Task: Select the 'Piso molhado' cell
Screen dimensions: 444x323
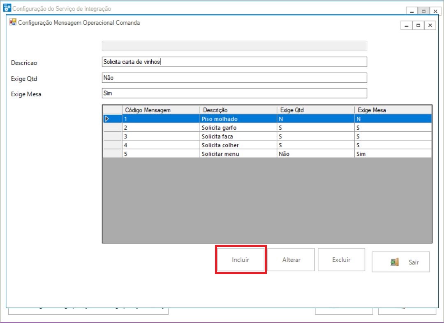Action: click(x=238, y=119)
